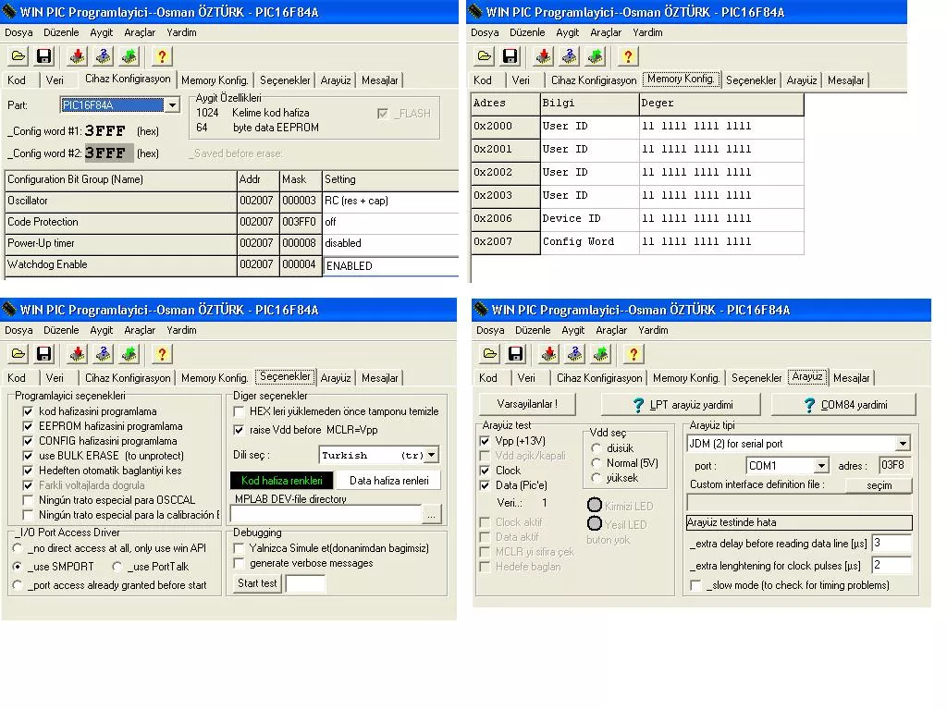947x710 pixels.
Task: Click the extra delay before reading data line field
Action: click(892, 544)
